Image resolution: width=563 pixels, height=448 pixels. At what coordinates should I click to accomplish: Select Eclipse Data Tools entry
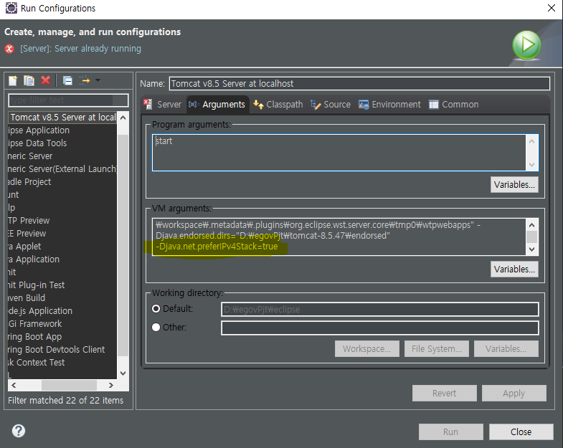(x=37, y=143)
